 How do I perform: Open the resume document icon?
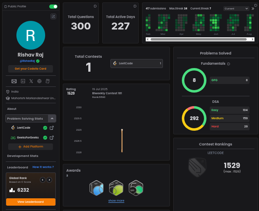coord(48,81)
